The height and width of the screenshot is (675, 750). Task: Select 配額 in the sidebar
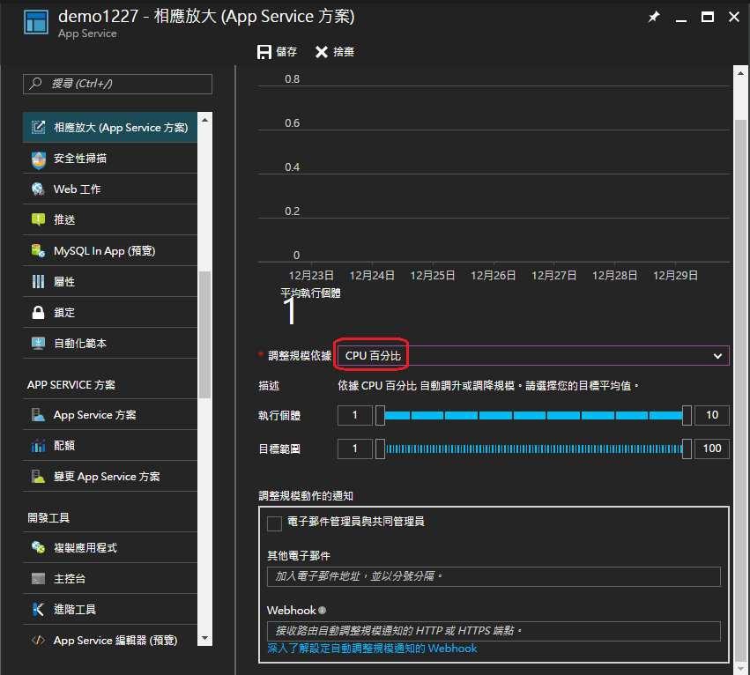pos(110,446)
